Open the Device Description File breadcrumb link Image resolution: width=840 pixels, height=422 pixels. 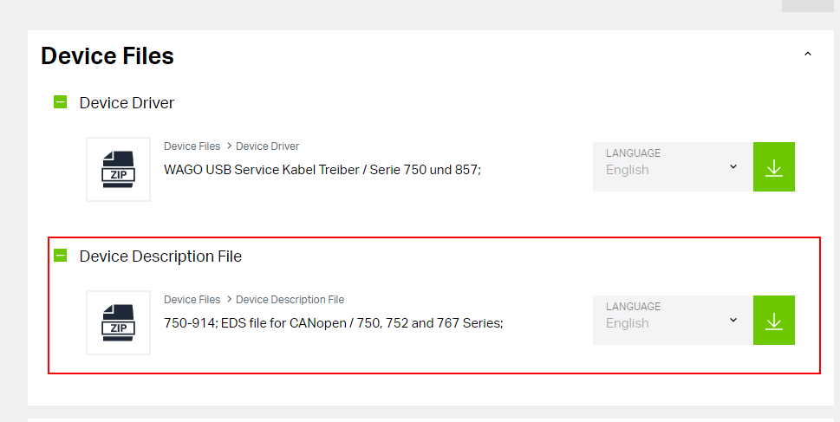pos(290,299)
